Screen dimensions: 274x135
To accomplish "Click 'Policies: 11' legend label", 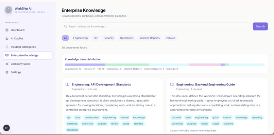I will 89,69.
